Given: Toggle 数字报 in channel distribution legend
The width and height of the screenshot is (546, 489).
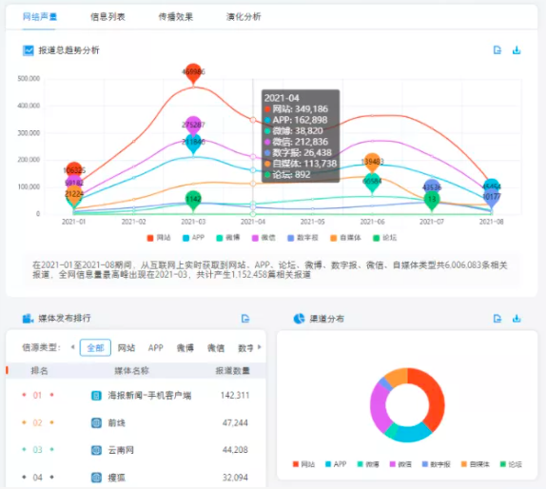Looking at the screenshot, I should [x=437, y=464].
